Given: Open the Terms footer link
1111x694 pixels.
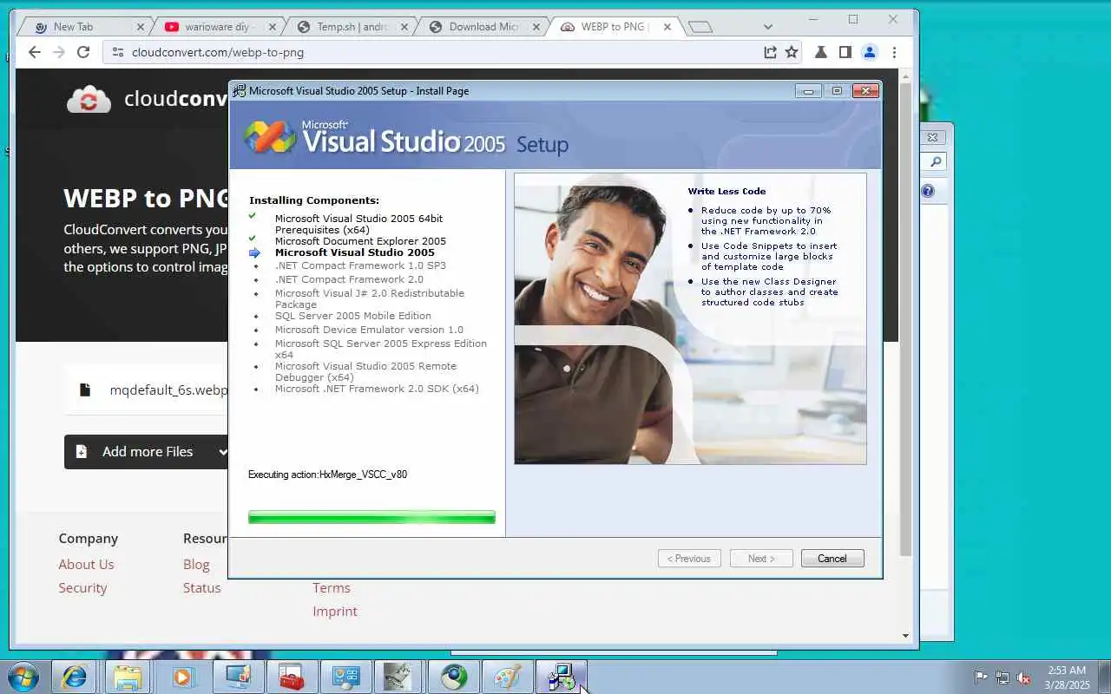Looking at the screenshot, I should (332, 587).
